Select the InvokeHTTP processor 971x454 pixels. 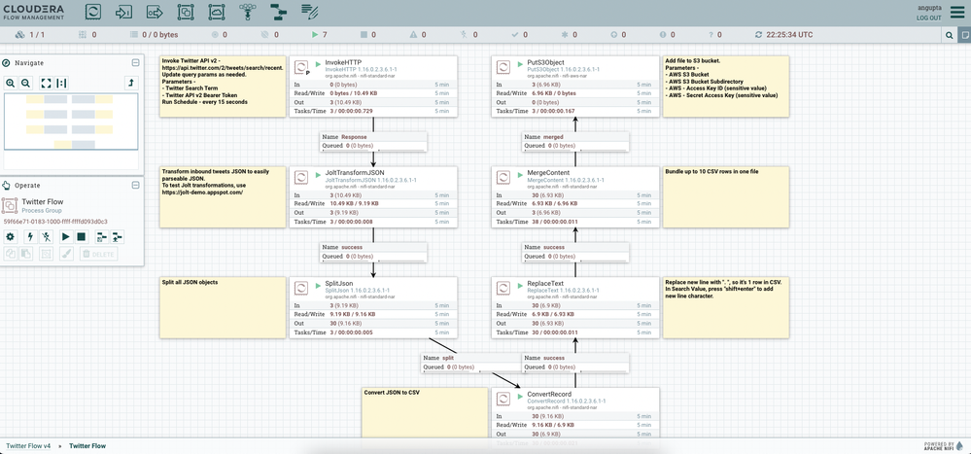coord(373,87)
